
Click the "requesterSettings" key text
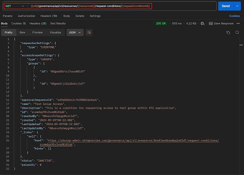(36, 43)
